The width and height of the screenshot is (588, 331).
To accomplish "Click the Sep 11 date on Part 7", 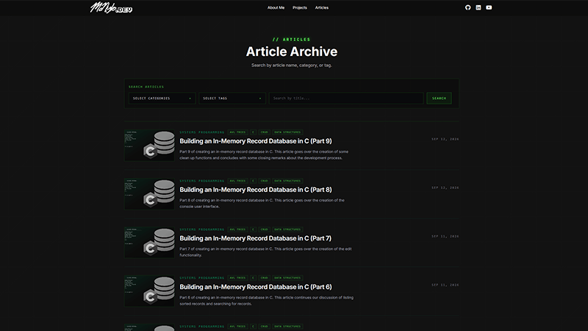I will [x=445, y=236].
